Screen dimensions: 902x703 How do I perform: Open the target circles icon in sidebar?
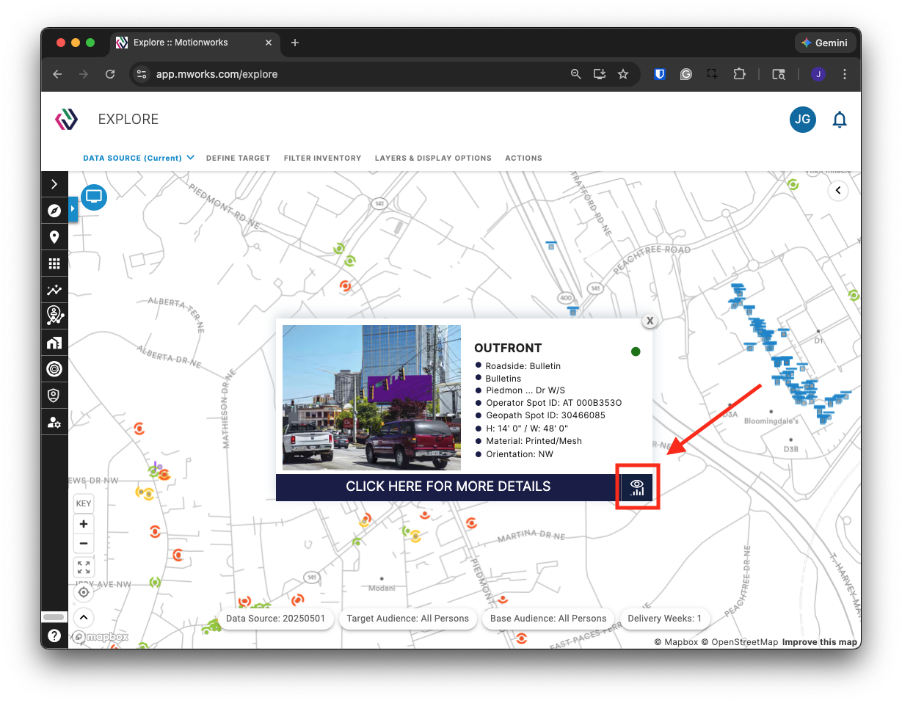pyautogui.click(x=54, y=369)
